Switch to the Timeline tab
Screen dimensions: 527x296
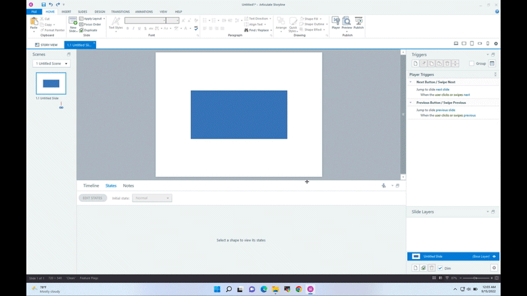click(91, 186)
